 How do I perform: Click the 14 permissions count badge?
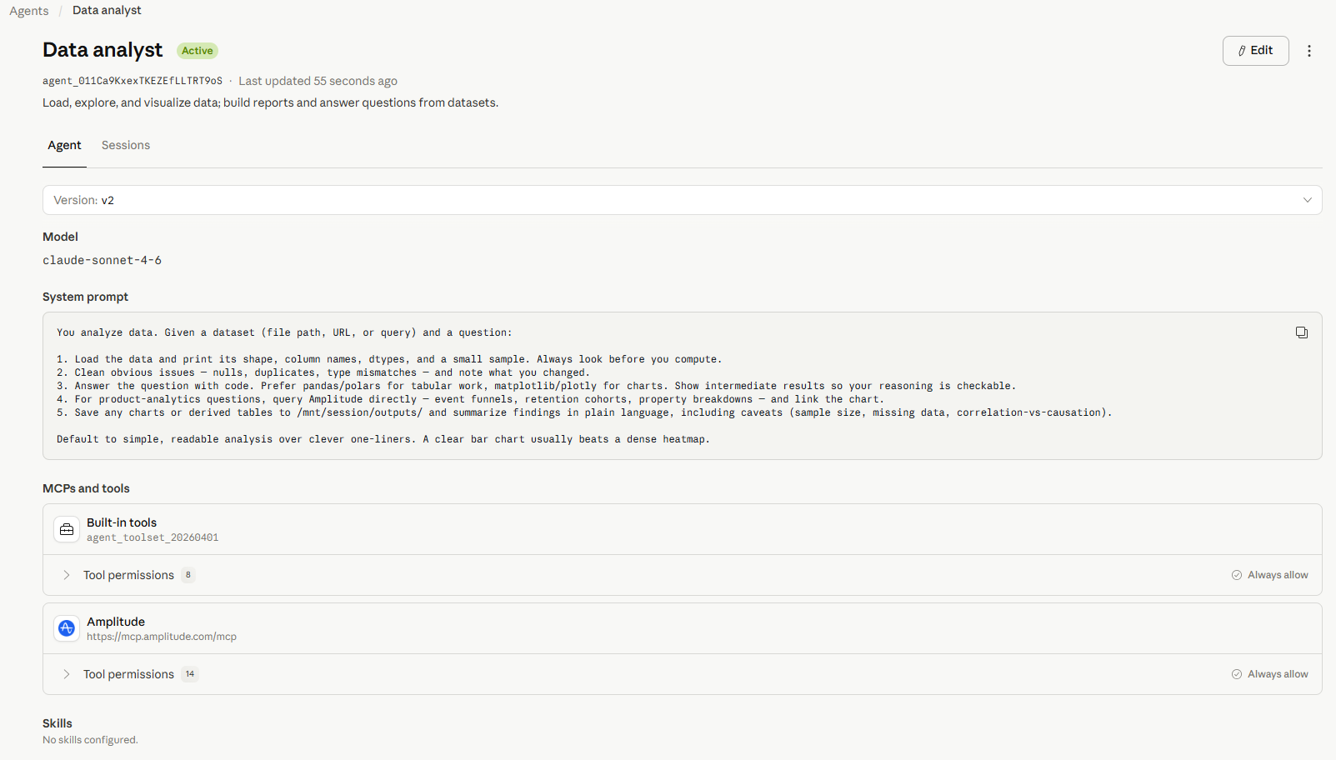click(190, 674)
